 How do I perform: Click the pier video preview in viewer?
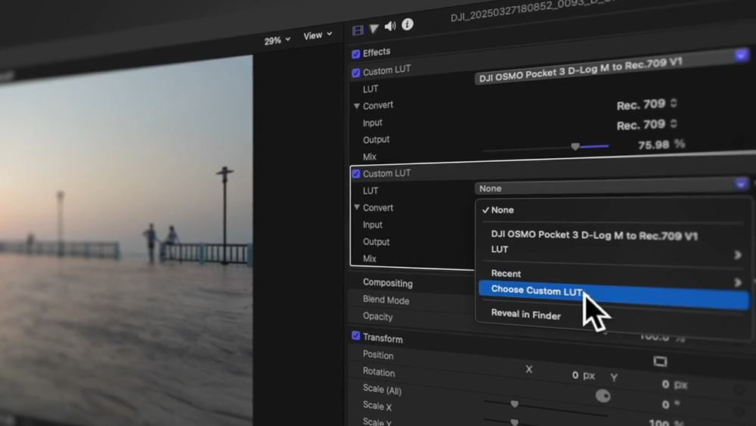(126, 241)
